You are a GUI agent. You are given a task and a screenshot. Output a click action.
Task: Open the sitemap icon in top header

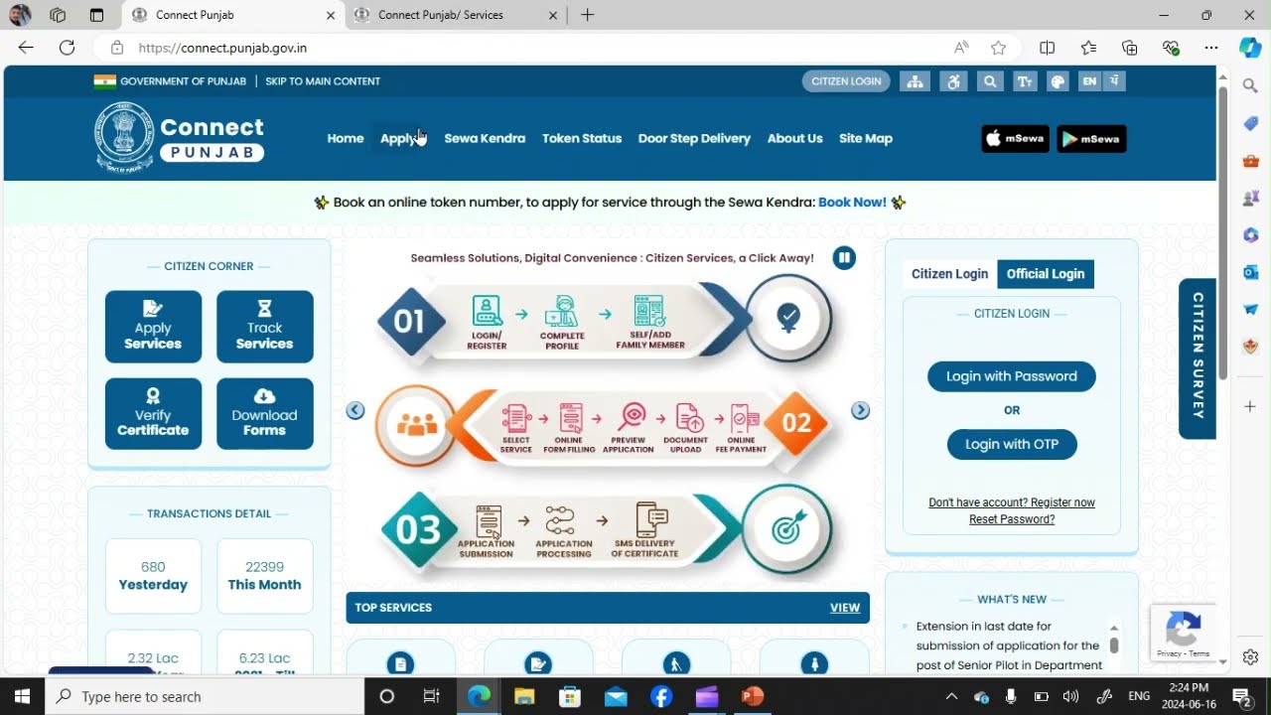(915, 81)
